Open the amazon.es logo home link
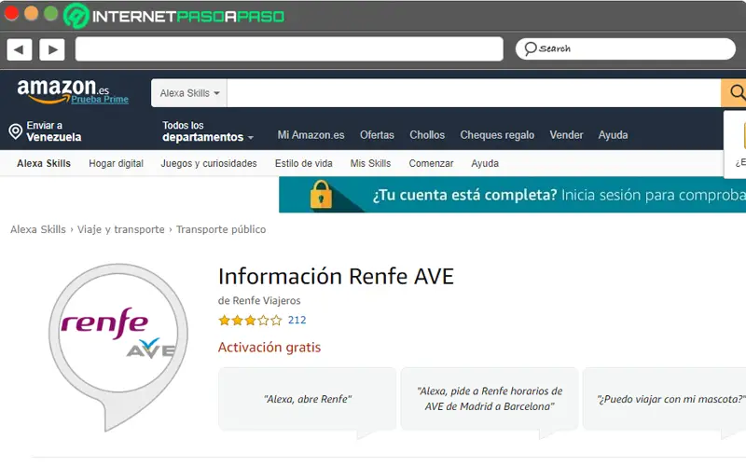746x466 pixels. click(63, 90)
